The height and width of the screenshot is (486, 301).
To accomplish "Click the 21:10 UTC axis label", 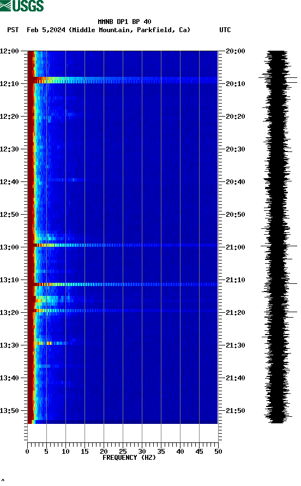I will point(235,280).
